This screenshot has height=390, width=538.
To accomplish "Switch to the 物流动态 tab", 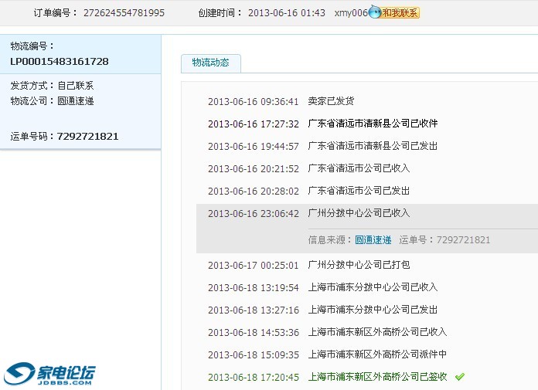I will tap(210, 63).
